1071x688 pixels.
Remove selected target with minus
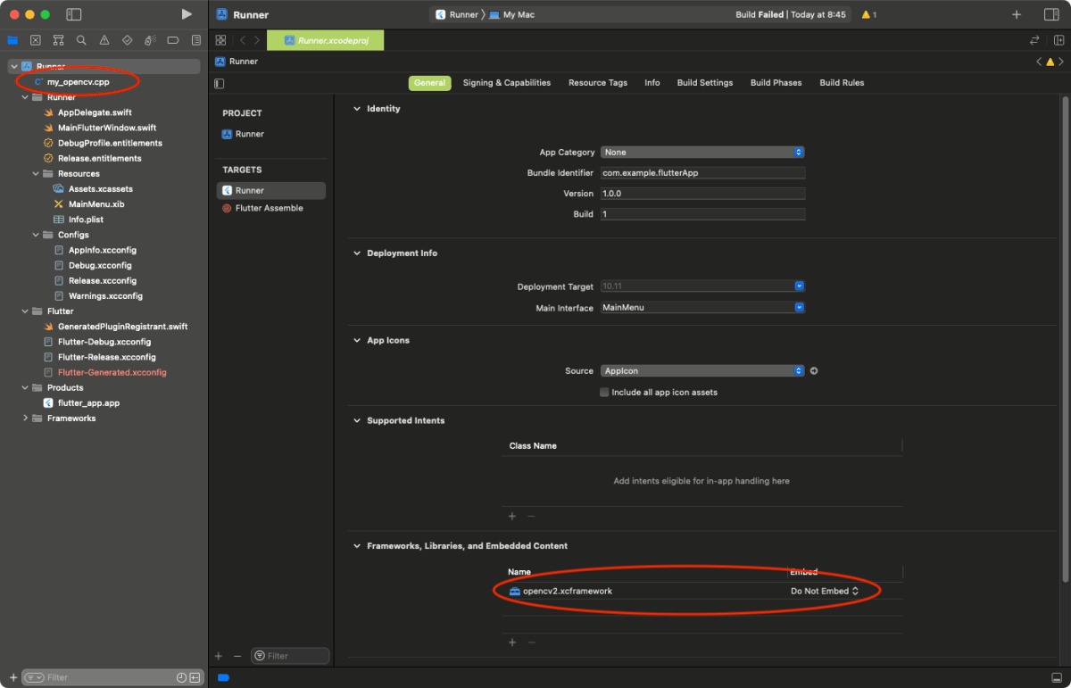237,656
